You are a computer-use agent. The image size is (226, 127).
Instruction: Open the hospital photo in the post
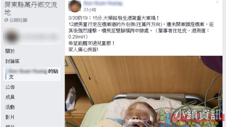point(144,91)
